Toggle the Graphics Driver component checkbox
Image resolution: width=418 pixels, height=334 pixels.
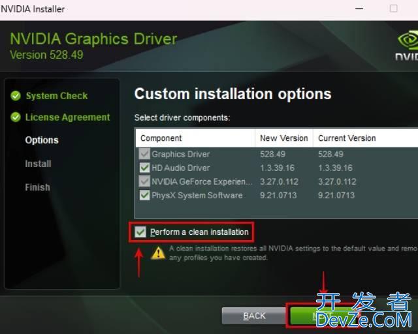click(x=144, y=154)
